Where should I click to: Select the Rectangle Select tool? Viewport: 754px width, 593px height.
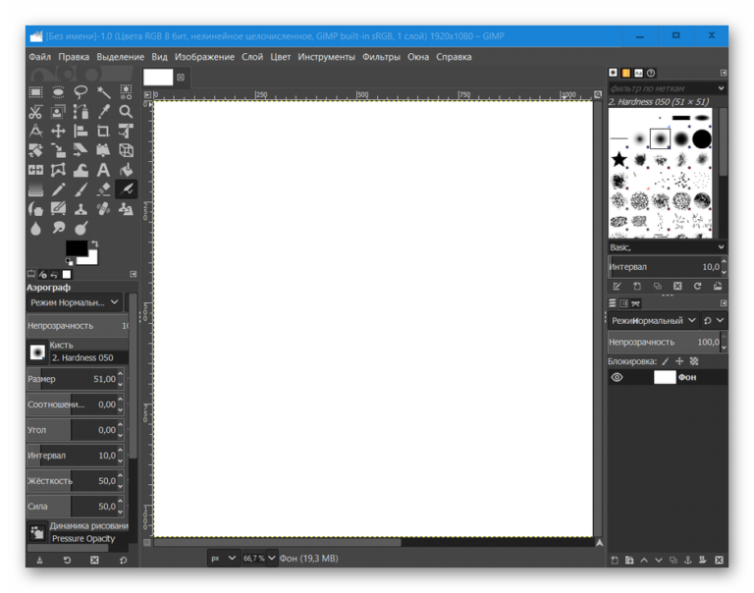[x=35, y=92]
